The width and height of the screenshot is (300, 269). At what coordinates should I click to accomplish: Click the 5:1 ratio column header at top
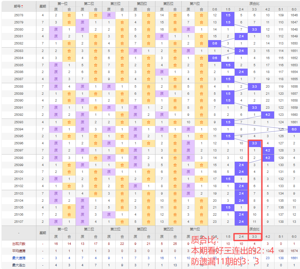281,10
